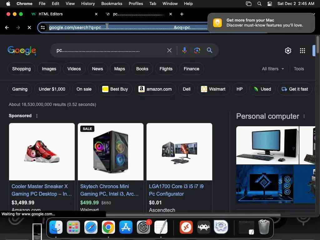Switch to the Videos results tab
Image resolution: width=320 pixels, height=240 pixels.
tap(74, 69)
